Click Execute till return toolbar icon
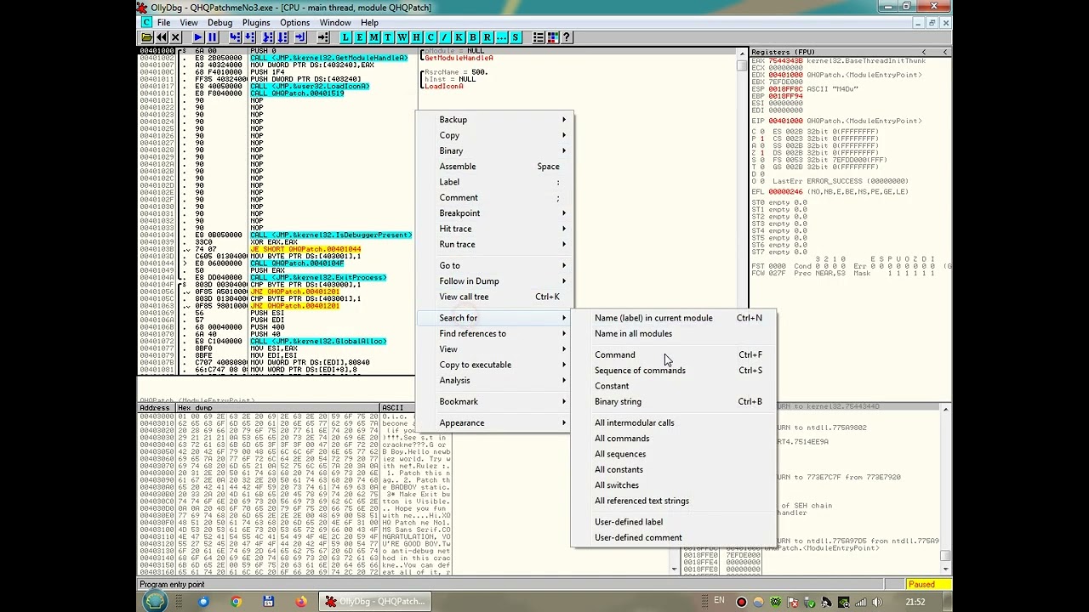 tap(300, 37)
